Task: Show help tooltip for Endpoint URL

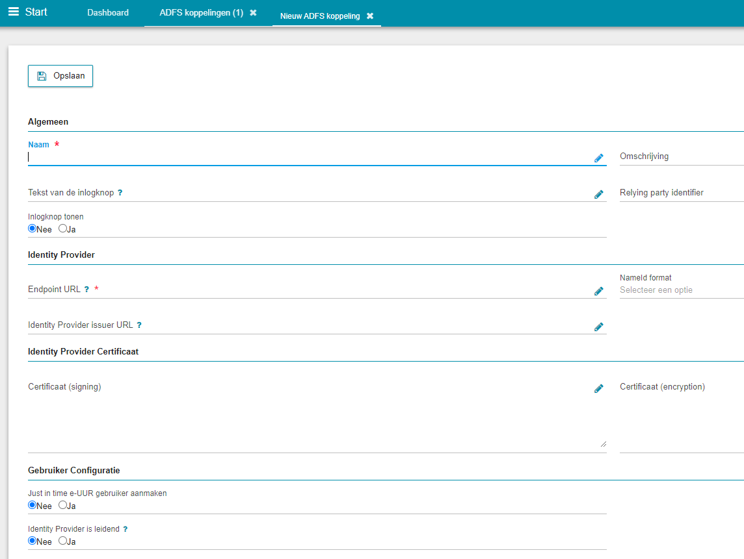Action: click(x=86, y=290)
